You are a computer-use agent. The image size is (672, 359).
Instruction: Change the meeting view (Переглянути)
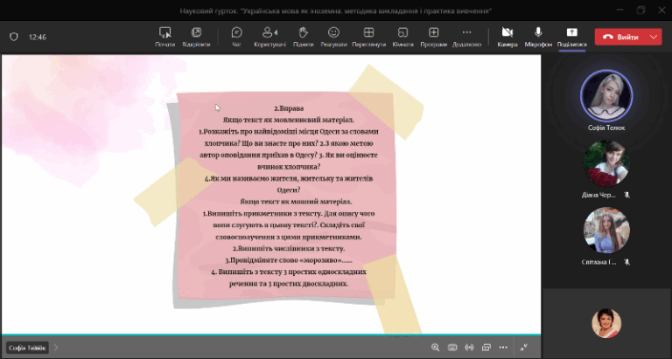369,36
